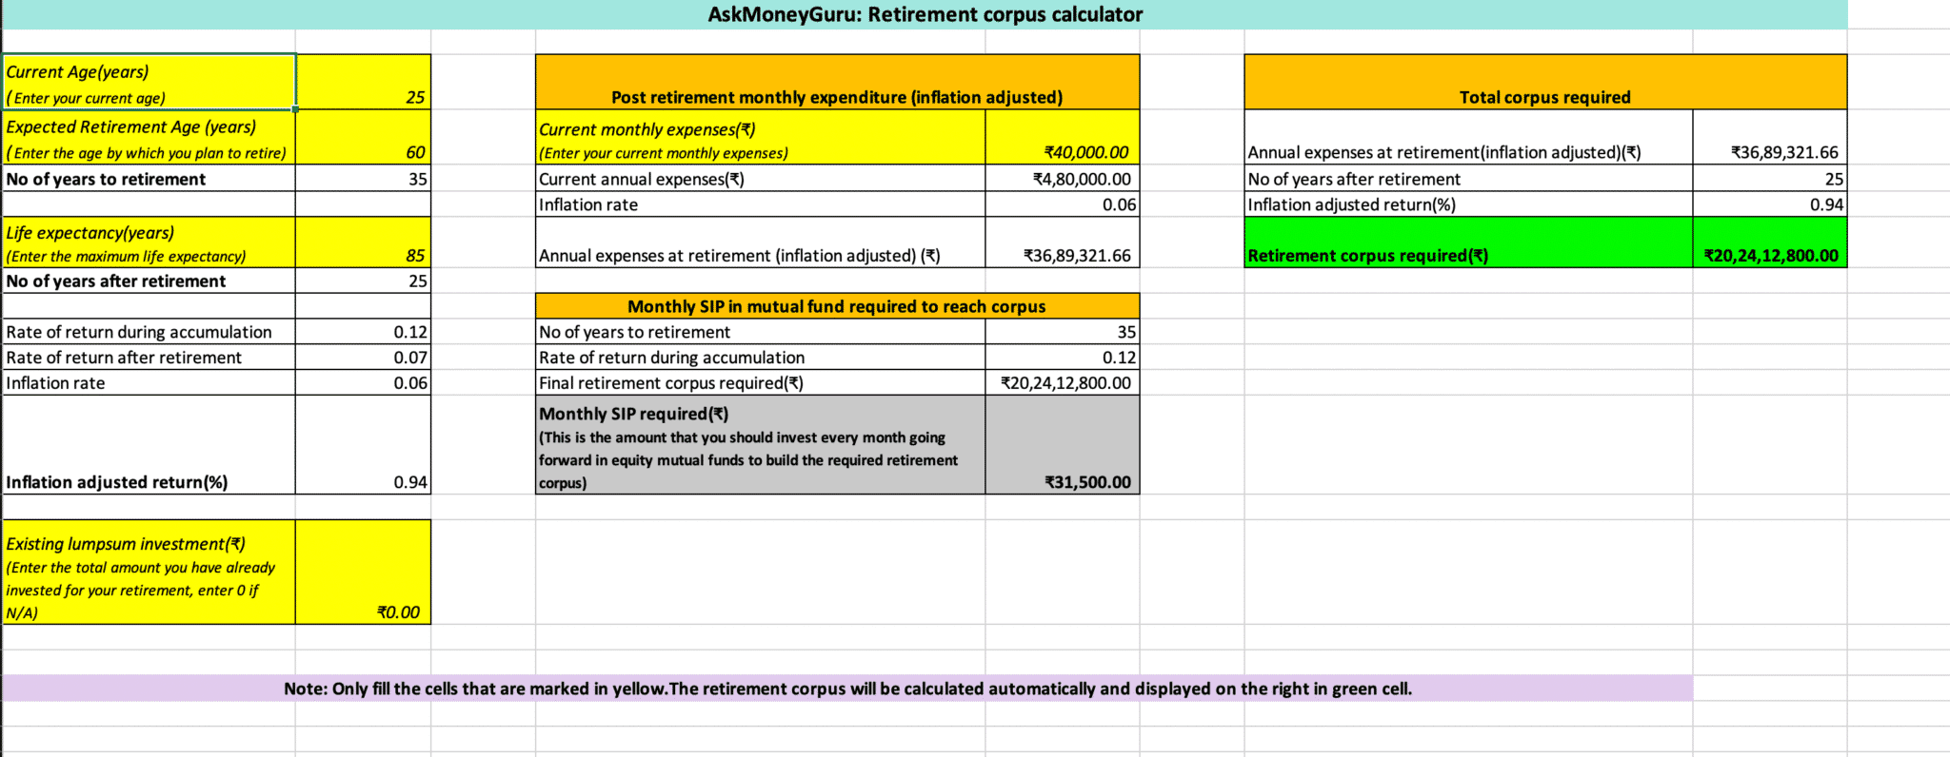Select the current annual expenses value ₹4,80,000.00
The height and width of the screenshot is (757, 1950).
(1062, 179)
